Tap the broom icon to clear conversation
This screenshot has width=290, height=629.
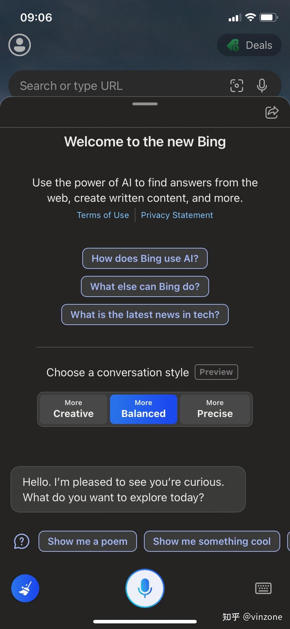coord(25,588)
